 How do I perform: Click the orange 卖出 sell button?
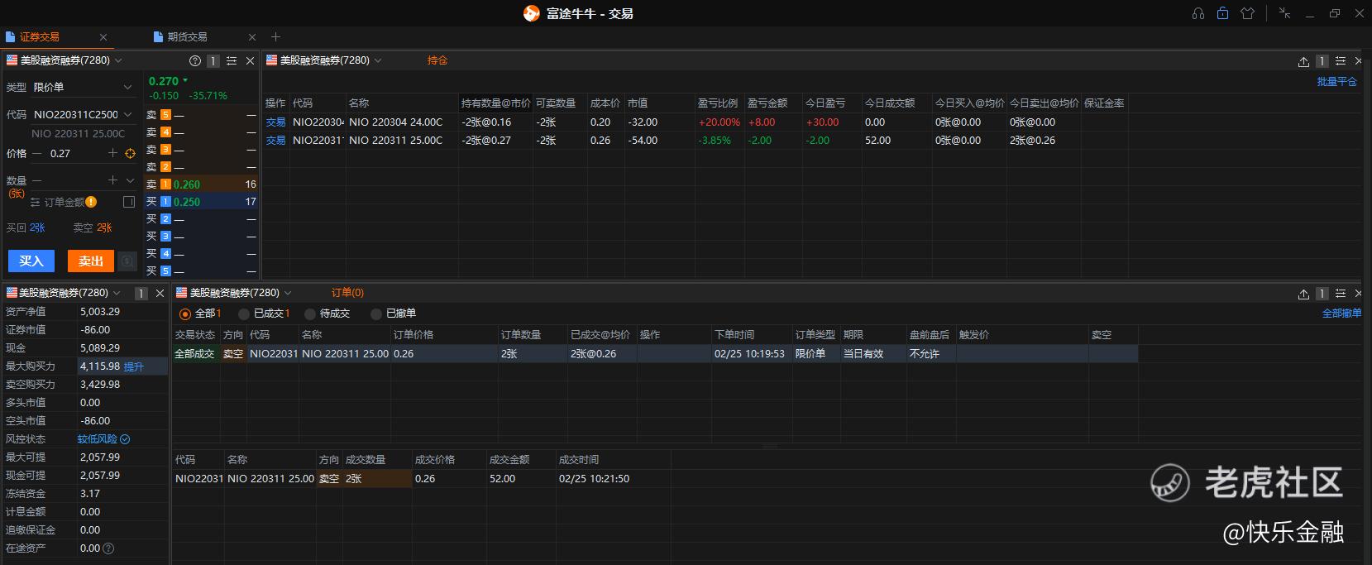90,261
